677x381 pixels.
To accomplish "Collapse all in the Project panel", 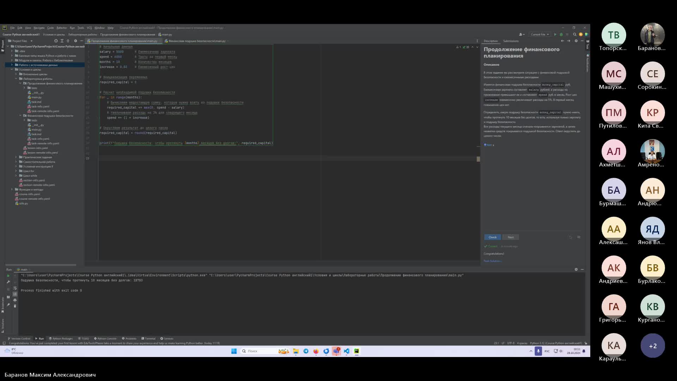I will 68,41.
